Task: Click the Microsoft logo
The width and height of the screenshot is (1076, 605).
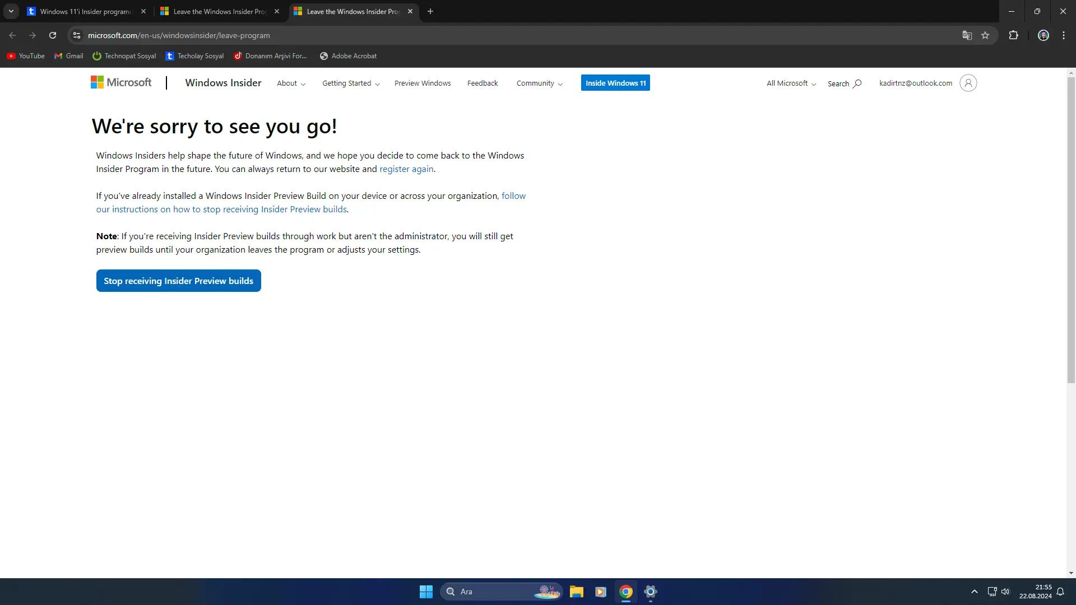Action: pyautogui.click(x=121, y=83)
